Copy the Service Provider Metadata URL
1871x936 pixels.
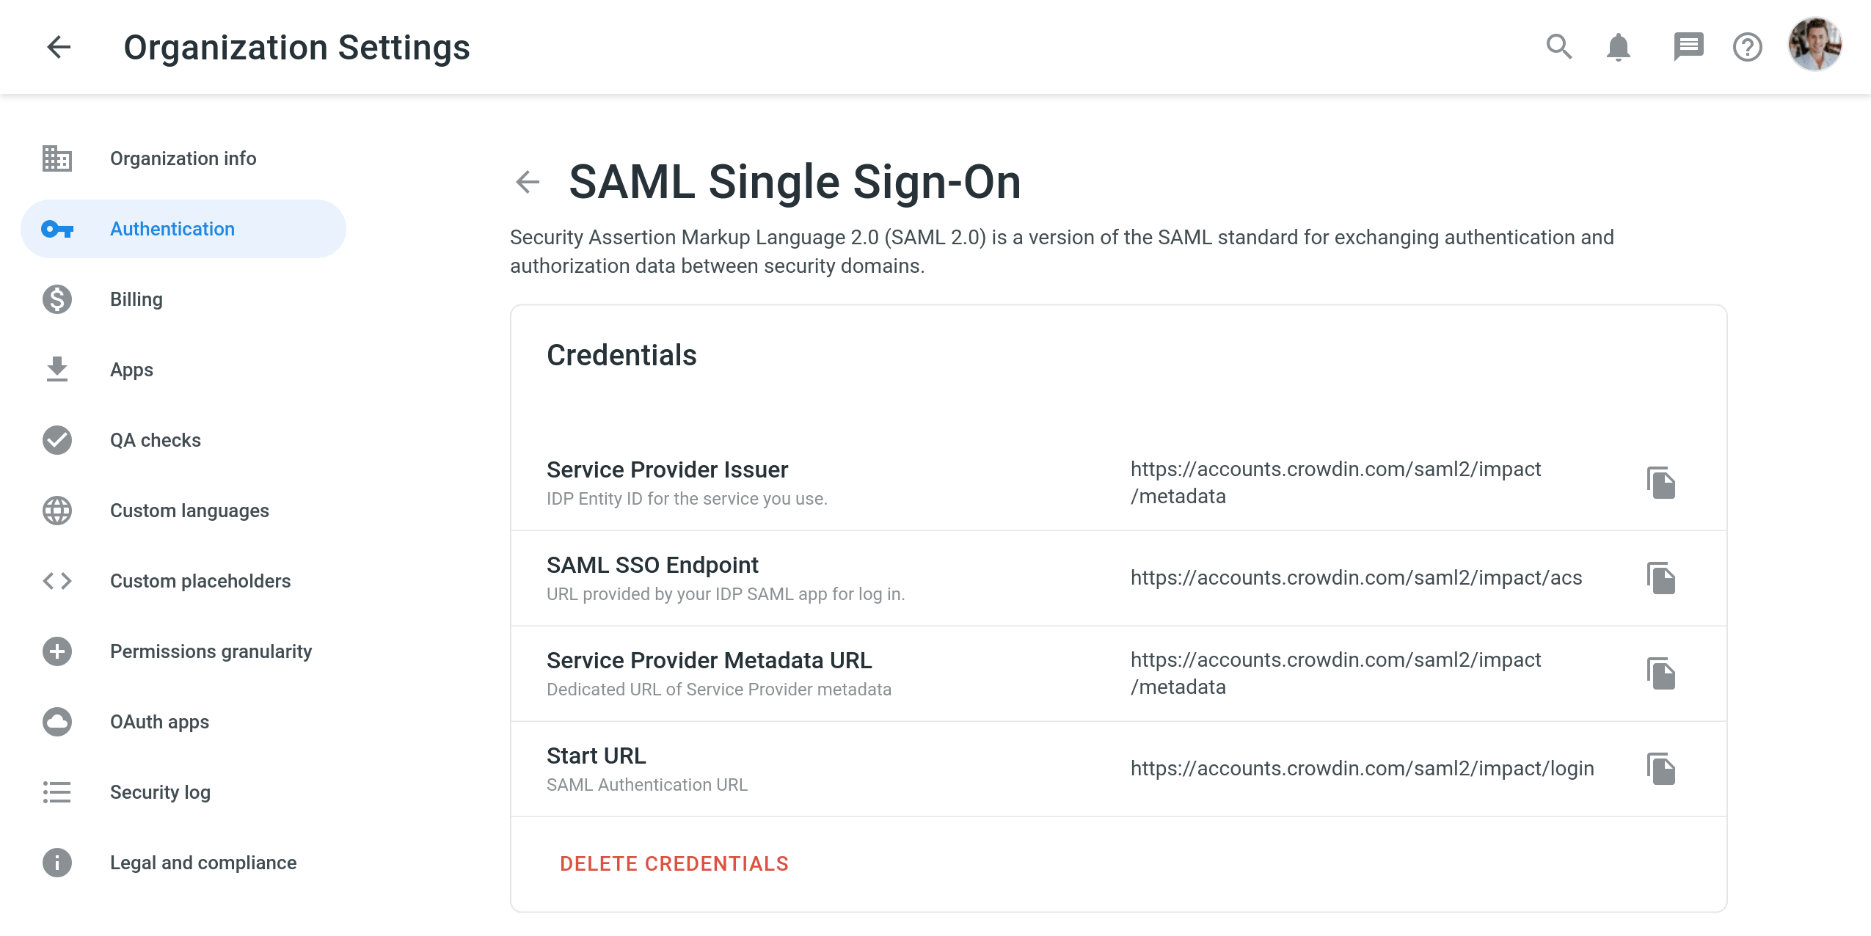tap(1660, 673)
